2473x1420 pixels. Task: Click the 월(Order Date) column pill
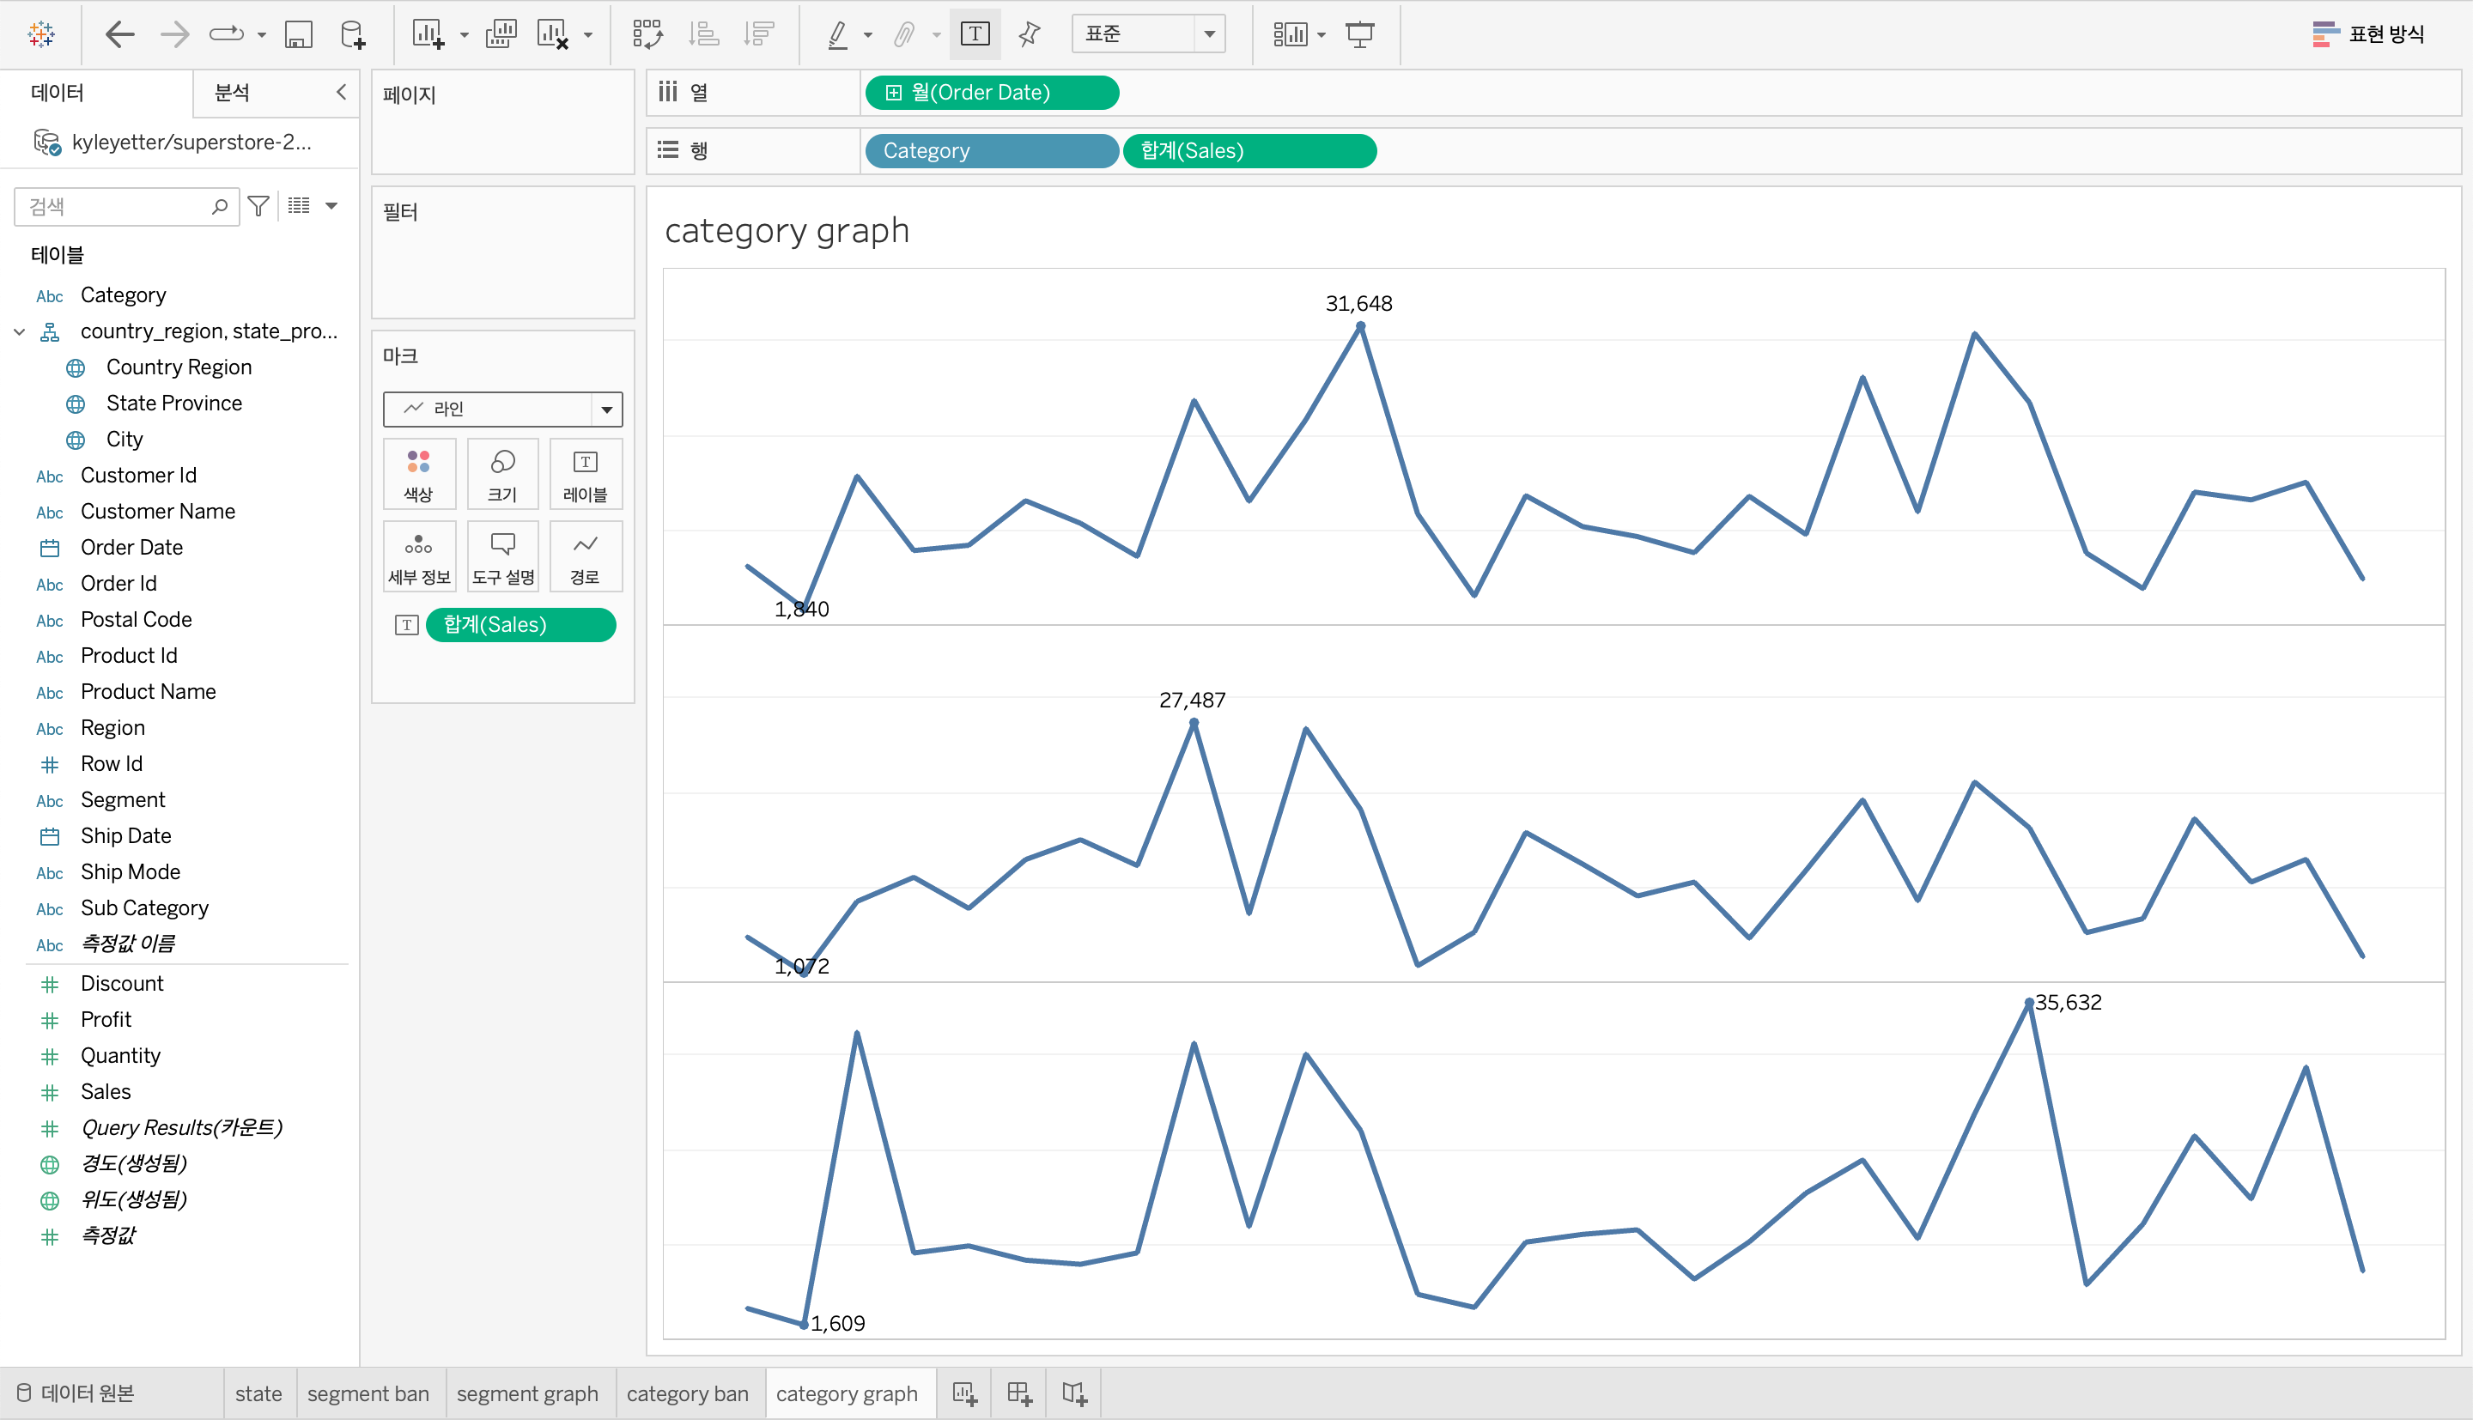point(992,93)
